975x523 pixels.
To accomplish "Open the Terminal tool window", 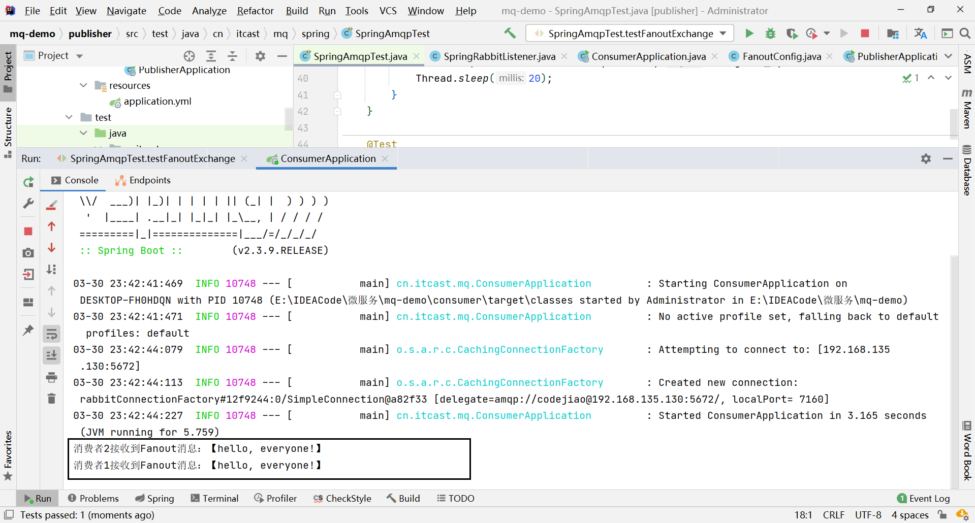I will click(x=214, y=499).
